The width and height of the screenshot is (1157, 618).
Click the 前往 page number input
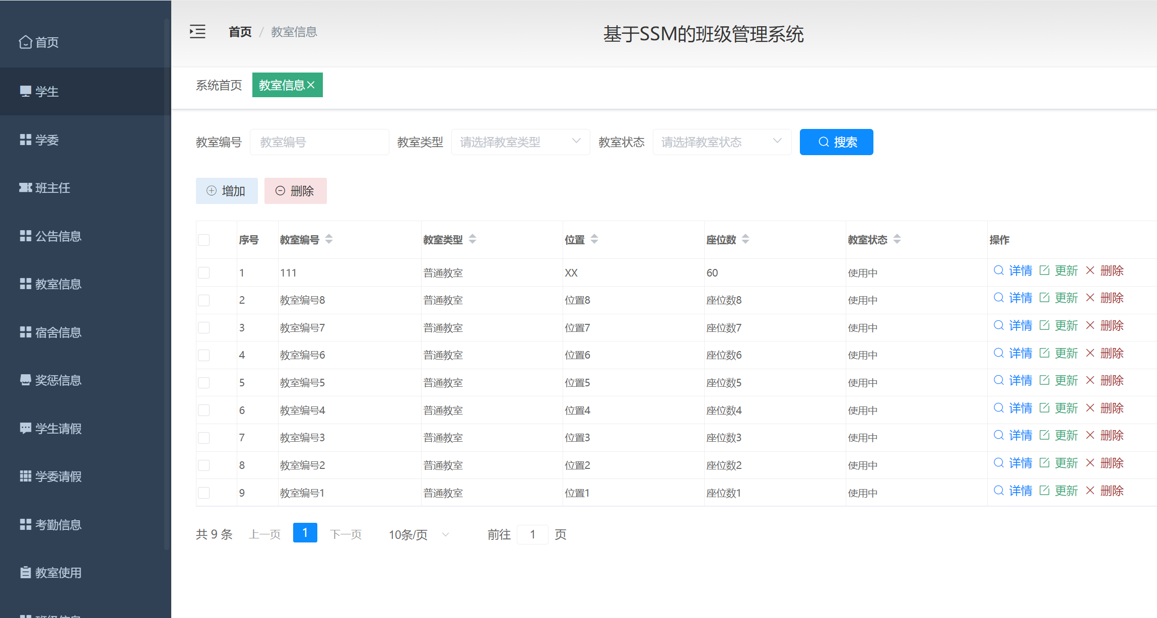[x=532, y=534]
